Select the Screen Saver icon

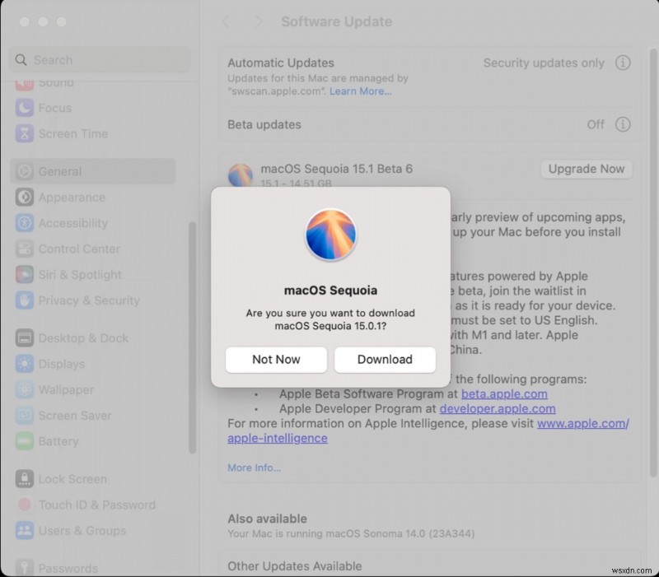point(25,416)
